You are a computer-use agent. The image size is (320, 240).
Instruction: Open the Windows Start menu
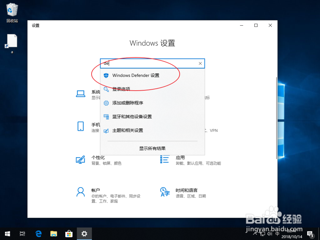coord(8,234)
